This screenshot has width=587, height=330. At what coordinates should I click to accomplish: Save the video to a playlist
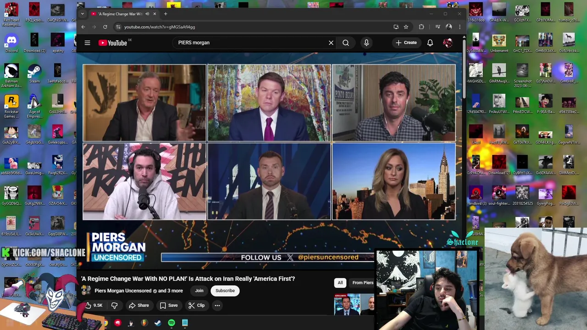[168, 305]
